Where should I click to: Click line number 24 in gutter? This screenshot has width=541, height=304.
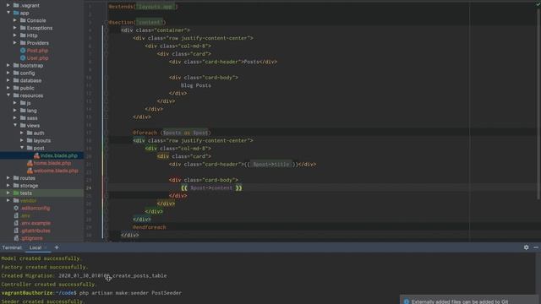click(x=89, y=187)
